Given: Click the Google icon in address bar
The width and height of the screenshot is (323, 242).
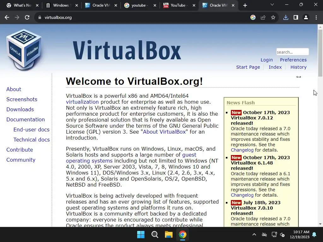Looking at the screenshot, I should pos(253,18).
